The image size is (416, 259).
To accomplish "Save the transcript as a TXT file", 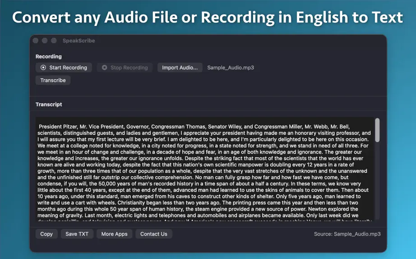I will click(x=77, y=234).
